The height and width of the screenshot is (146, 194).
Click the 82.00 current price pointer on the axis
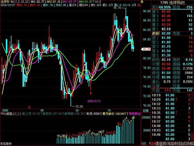146,49
